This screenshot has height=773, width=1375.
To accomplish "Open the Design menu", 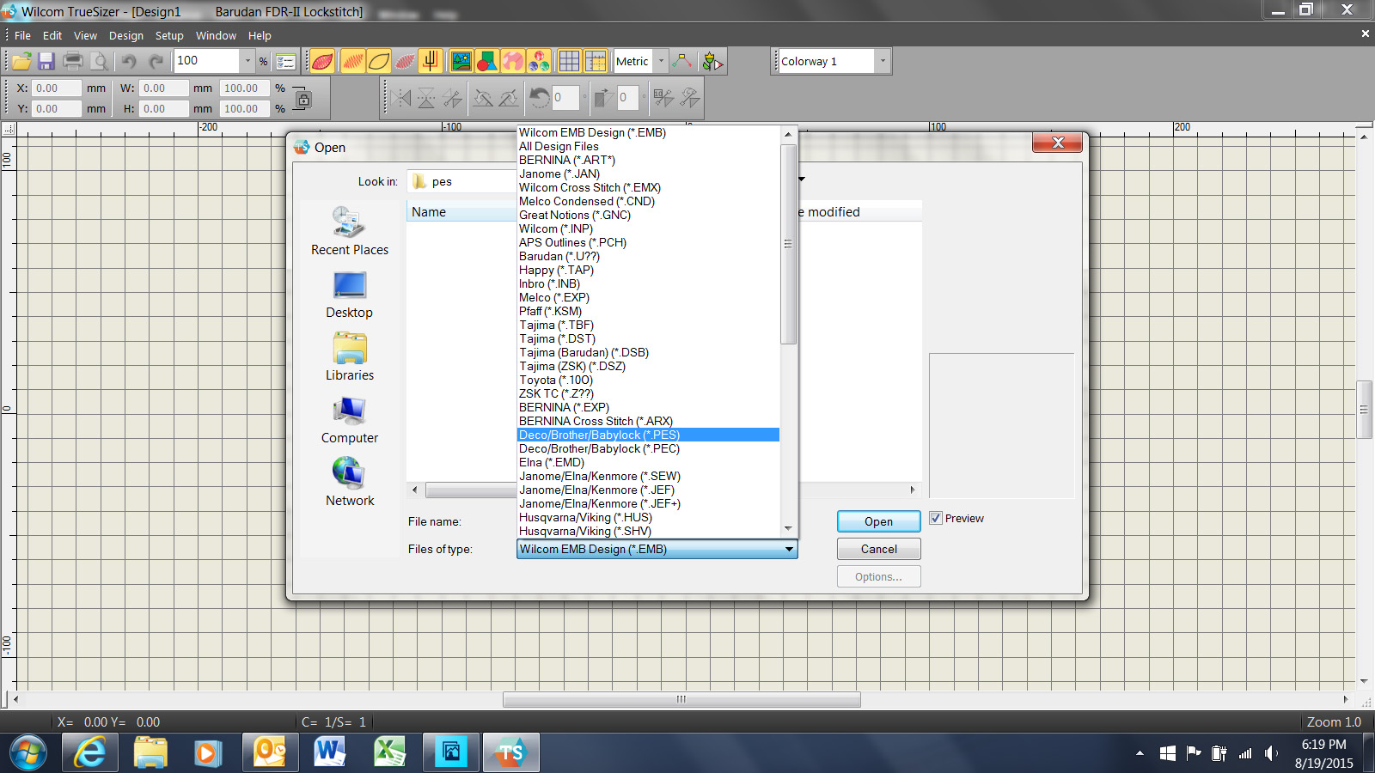I will tap(125, 35).
